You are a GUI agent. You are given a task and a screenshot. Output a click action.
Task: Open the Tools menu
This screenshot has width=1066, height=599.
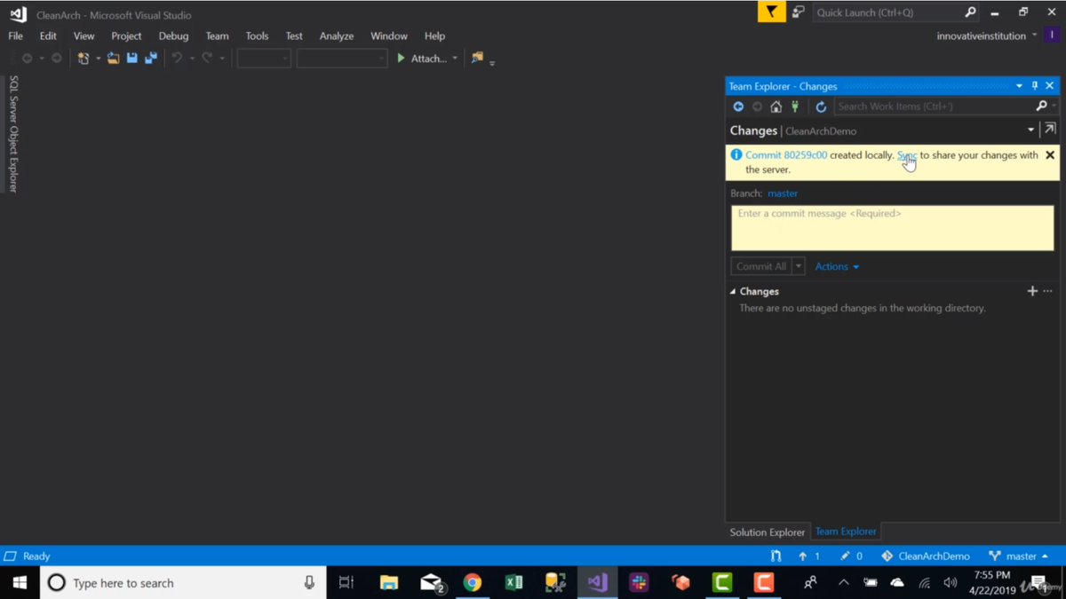(257, 36)
